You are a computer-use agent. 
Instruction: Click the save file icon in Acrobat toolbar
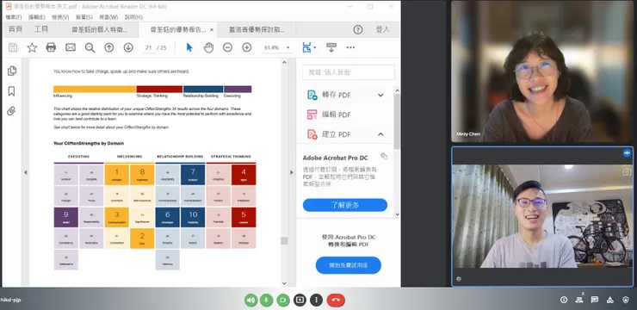(13, 47)
